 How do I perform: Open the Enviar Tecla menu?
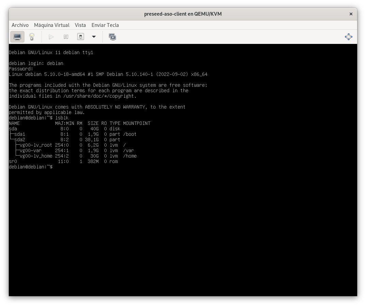point(105,25)
